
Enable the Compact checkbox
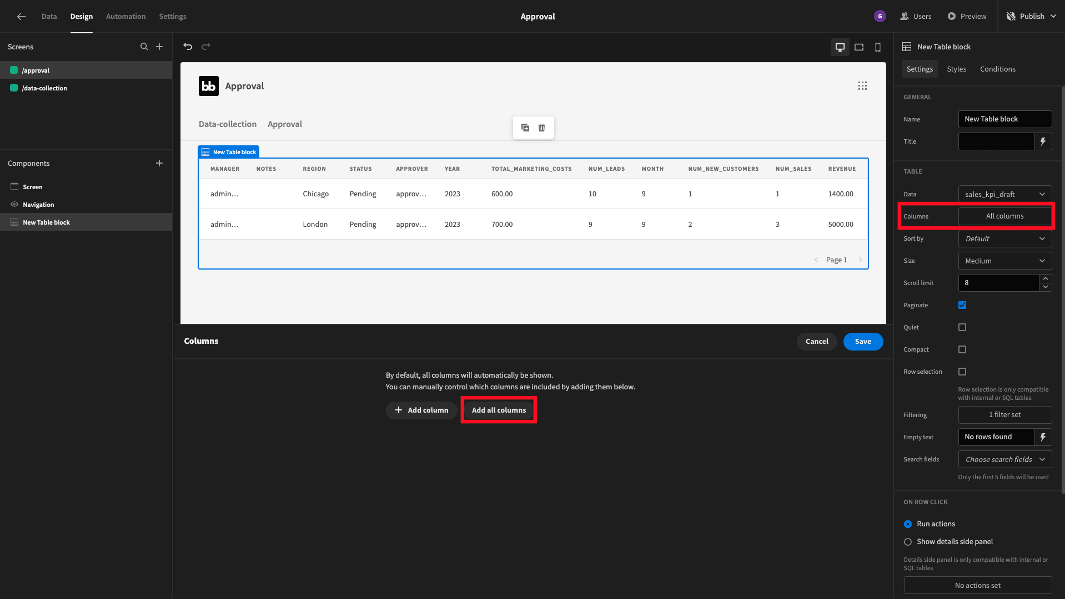pyautogui.click(x=962, y=349)
